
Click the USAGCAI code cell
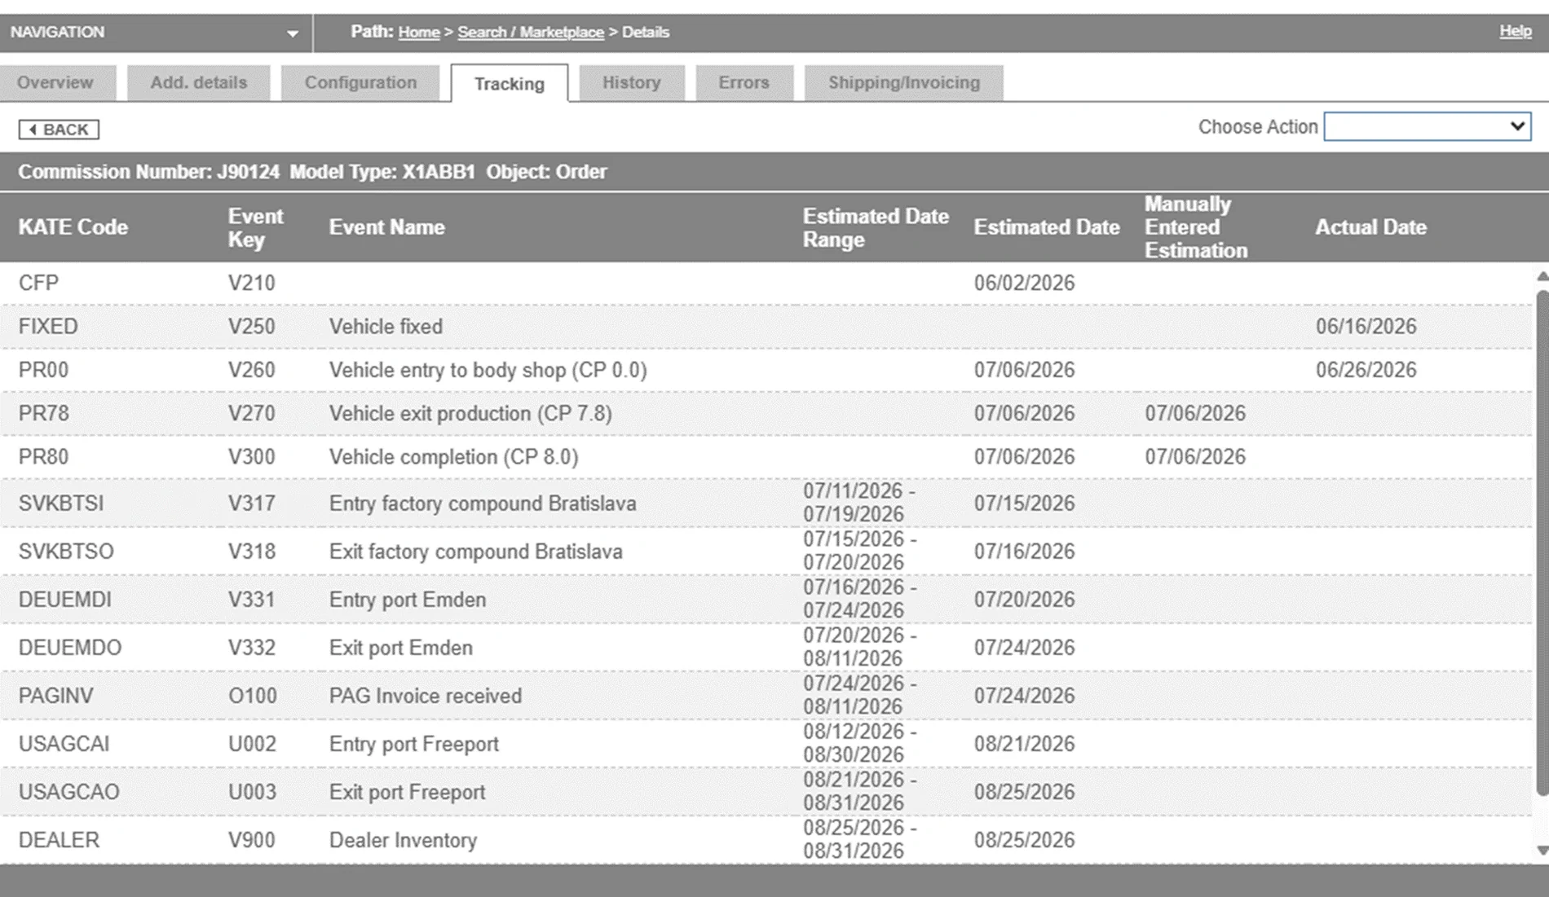click(64, 744)
